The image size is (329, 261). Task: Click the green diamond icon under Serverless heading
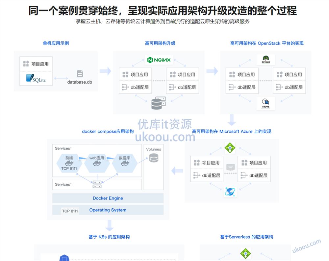(245, 253)
